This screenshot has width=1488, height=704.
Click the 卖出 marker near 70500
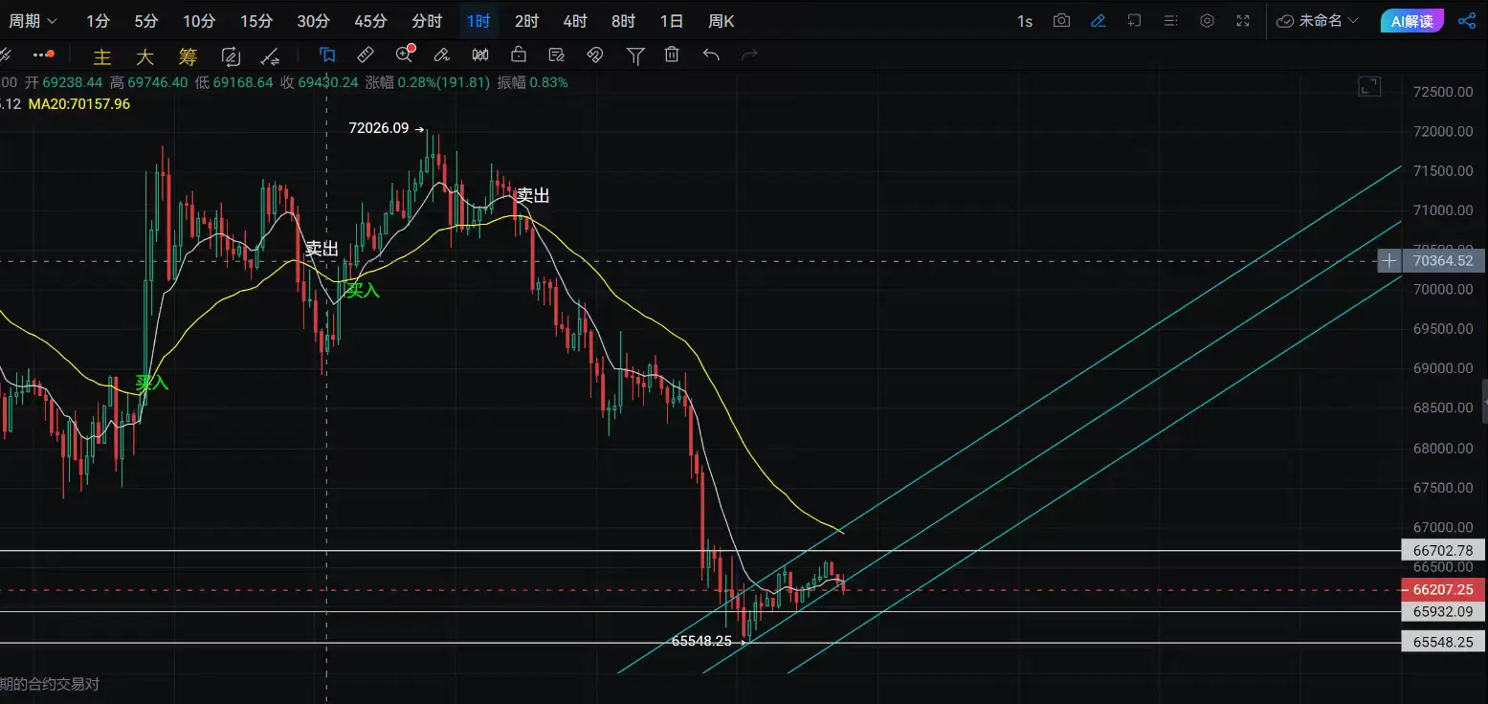point(322,249)
